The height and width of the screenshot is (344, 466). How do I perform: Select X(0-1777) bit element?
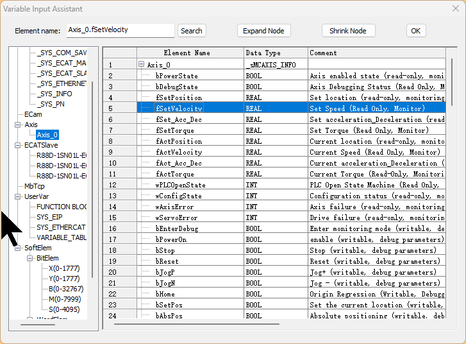click(x=64, y=268)
